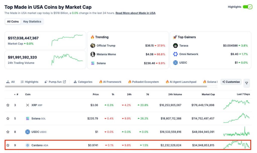Screen dimensions: 257x153
Task: Sort table by 24h Volume header
Action: [175, 94]
